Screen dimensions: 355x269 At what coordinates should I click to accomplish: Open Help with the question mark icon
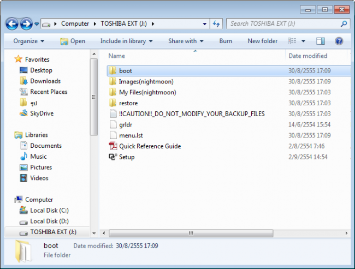pyautogui.click(x=339, y=41)
